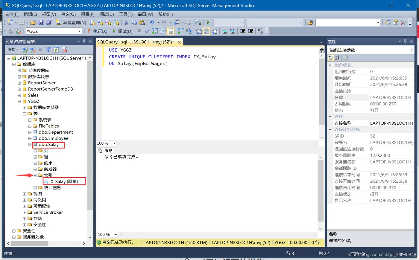Click the Save All icon in toolbar
Image resolution: width=419 pixels, height=260 pixels.
tap(49, 22)
